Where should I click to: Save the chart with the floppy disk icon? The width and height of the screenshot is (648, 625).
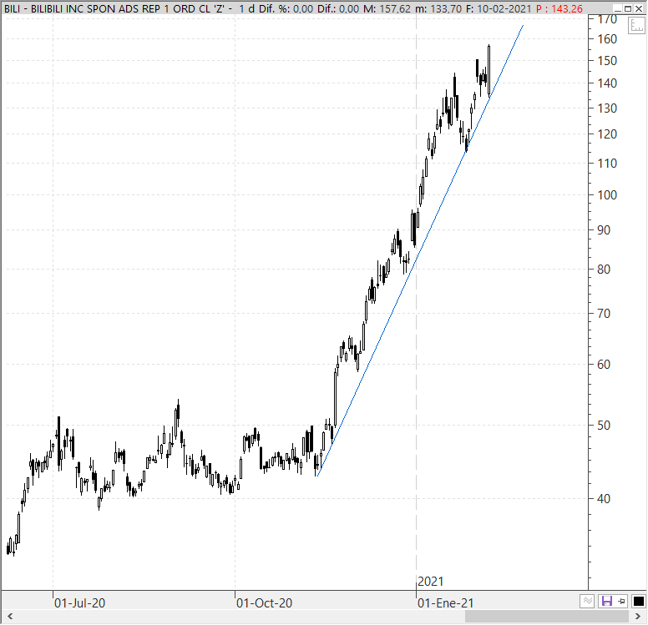click(x=606, y=601)
